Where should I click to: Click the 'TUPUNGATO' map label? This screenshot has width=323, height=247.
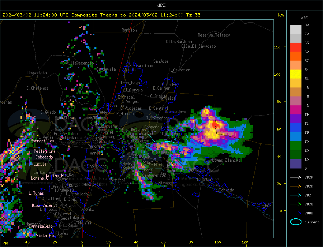[64, 190]
